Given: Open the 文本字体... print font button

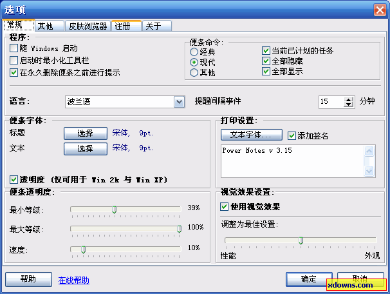Looking at the screenshot, I should 252,135.
